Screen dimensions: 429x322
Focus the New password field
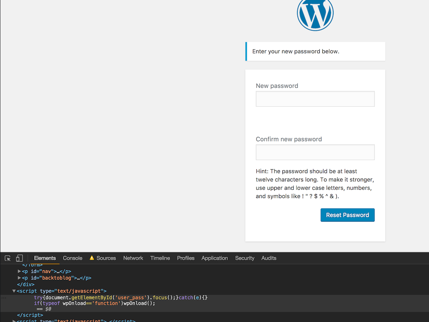[315, 99]
